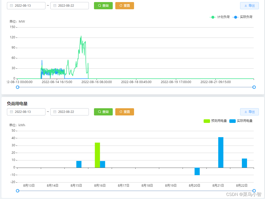The height and width of the screenshot is (199, 265).
Task: Click download icon on lower 导出 button
Action: (246, 112)
